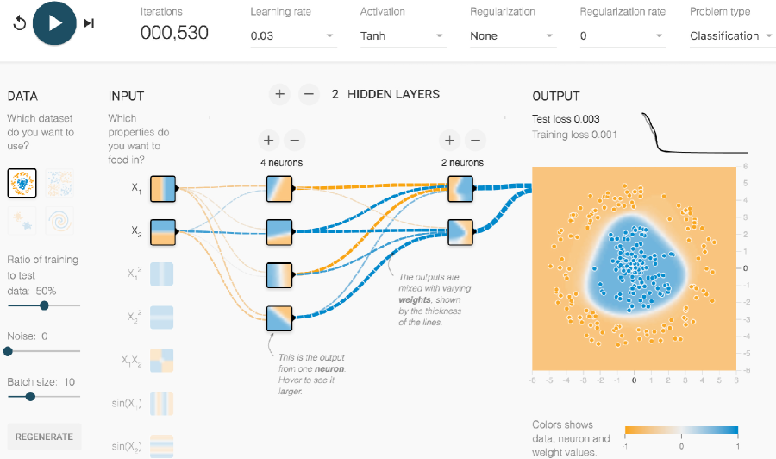
Task: Enable the X1 squared input feature
Action: pyautogui.click(x=162, y=273)
